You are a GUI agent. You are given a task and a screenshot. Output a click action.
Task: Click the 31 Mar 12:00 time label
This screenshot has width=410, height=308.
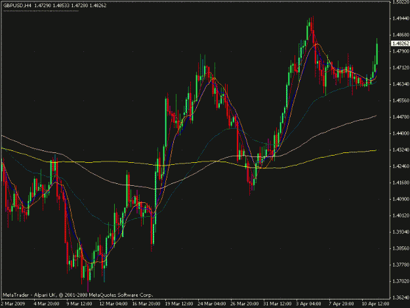click(277, 304)
